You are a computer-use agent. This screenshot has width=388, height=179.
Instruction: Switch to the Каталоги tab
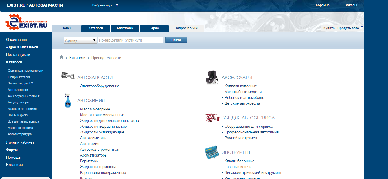pos(96,28)
